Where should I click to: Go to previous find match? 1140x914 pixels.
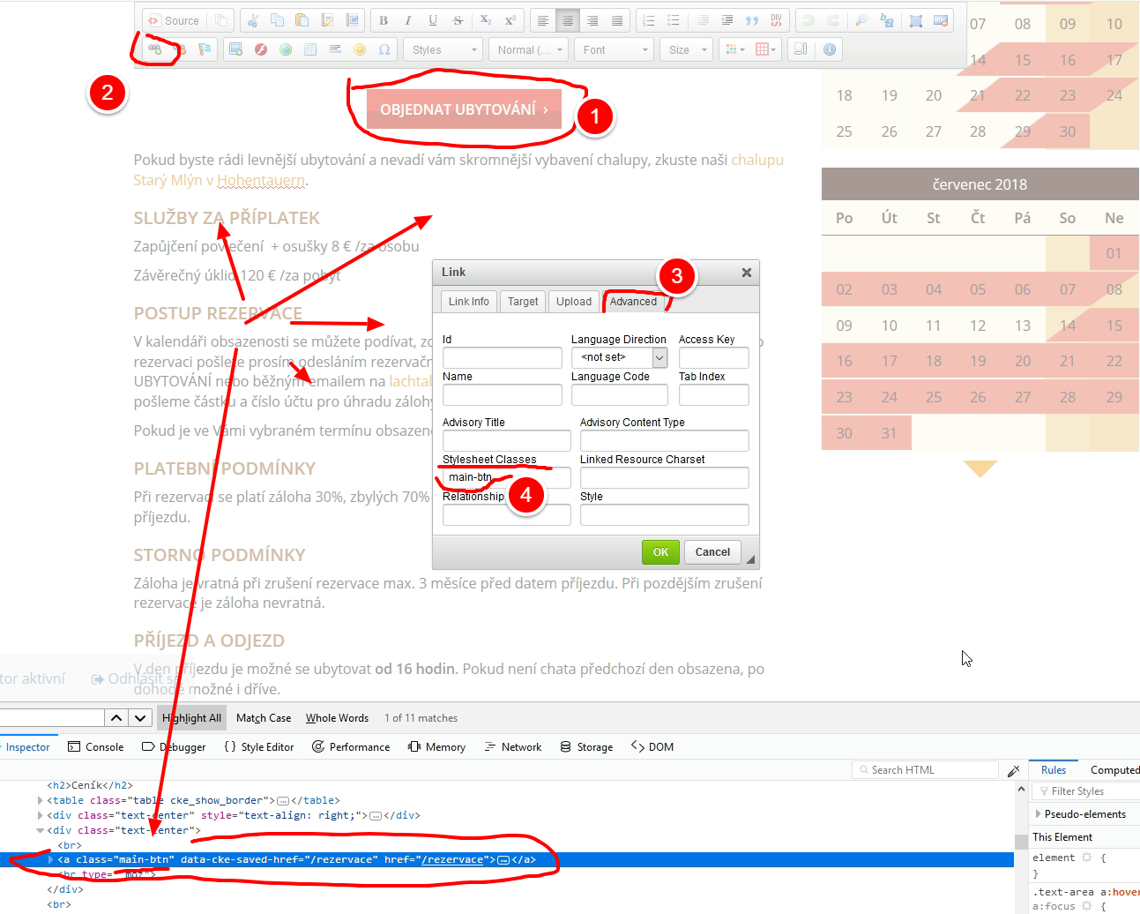(x=116, y=718)
